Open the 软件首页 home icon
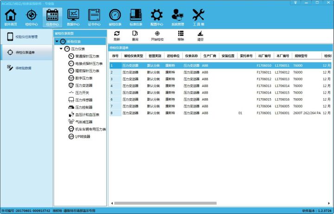The height and width of the screenshot is (214, 334). pos(10,17)
